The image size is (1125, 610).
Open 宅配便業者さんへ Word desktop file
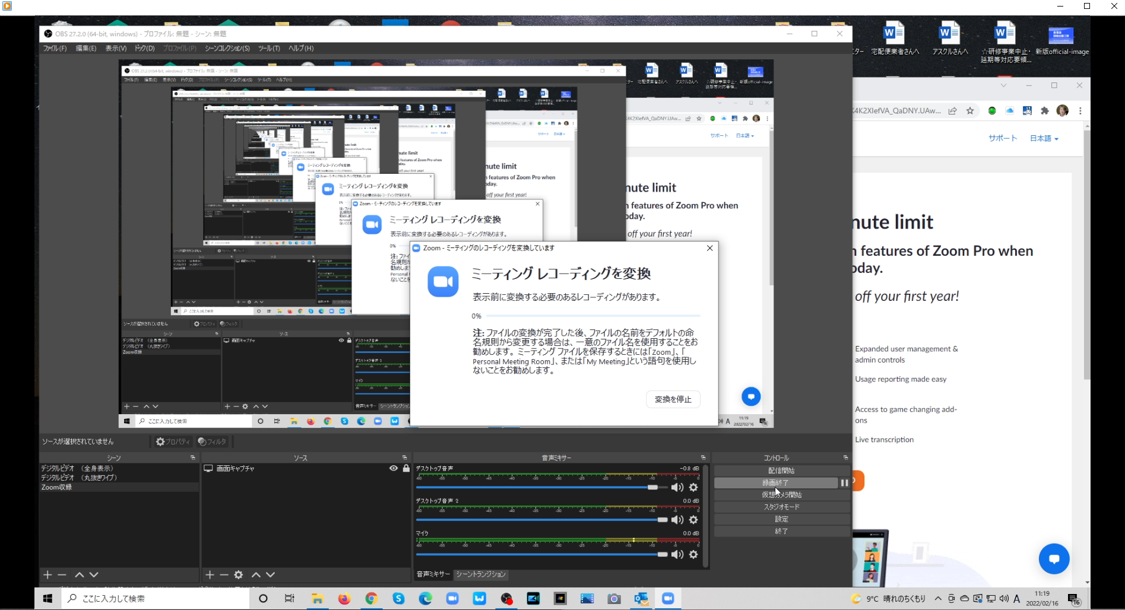[894, 39]
